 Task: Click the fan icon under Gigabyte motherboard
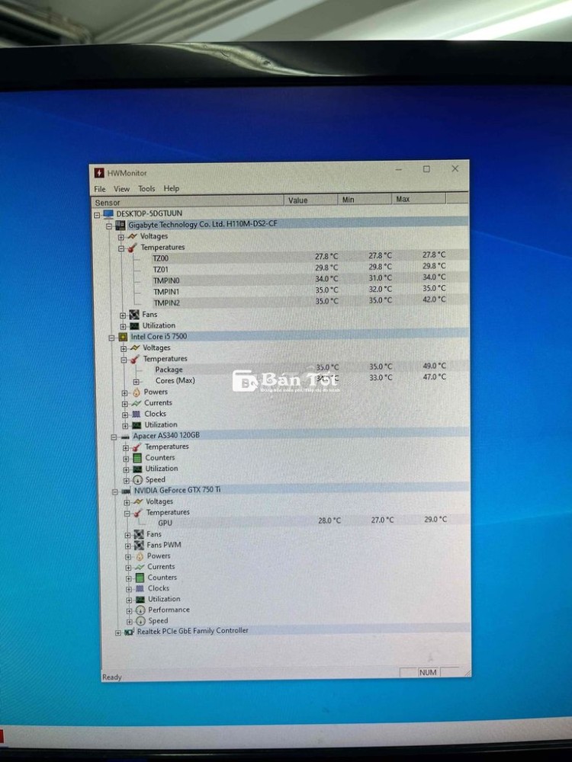click(x=134, y=315)
